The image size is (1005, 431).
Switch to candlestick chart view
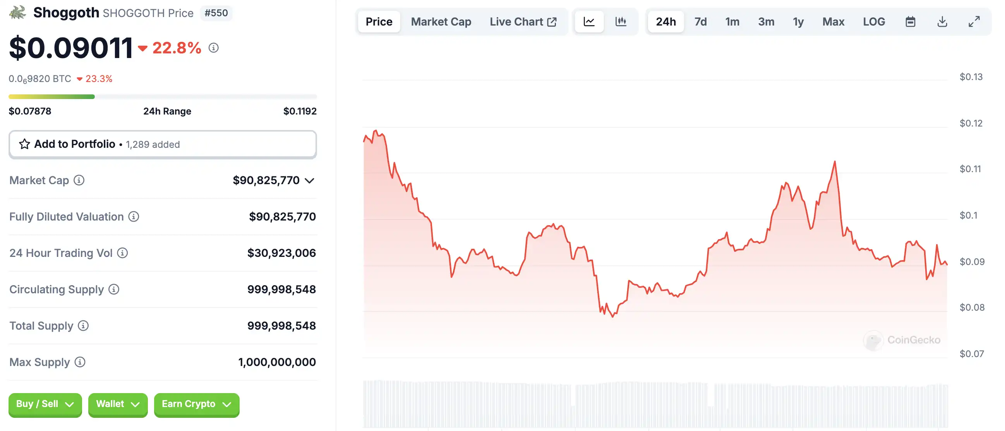[x=621, y=21]
